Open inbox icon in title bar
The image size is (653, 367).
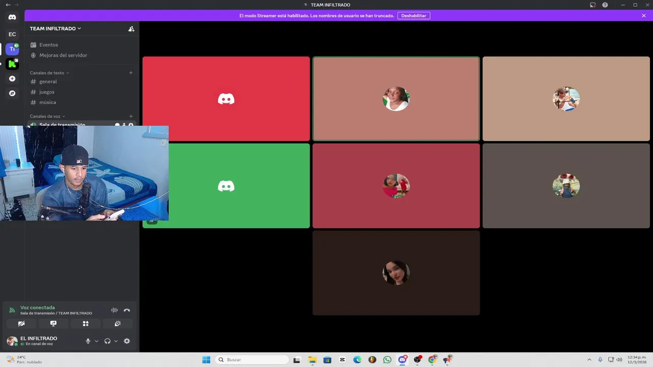[x=593, y=5]
